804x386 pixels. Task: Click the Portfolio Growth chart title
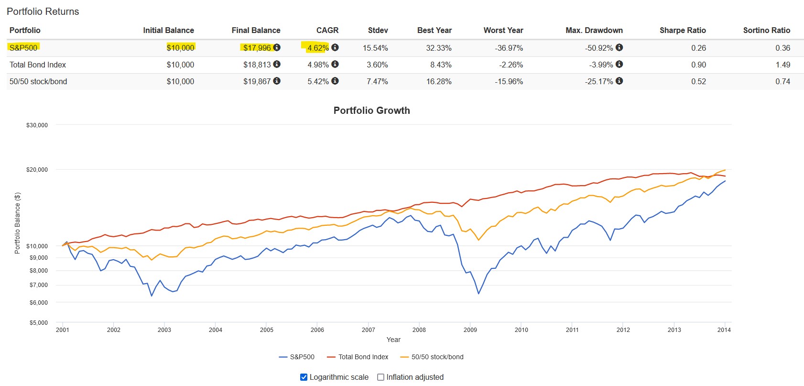click(372, 110)
